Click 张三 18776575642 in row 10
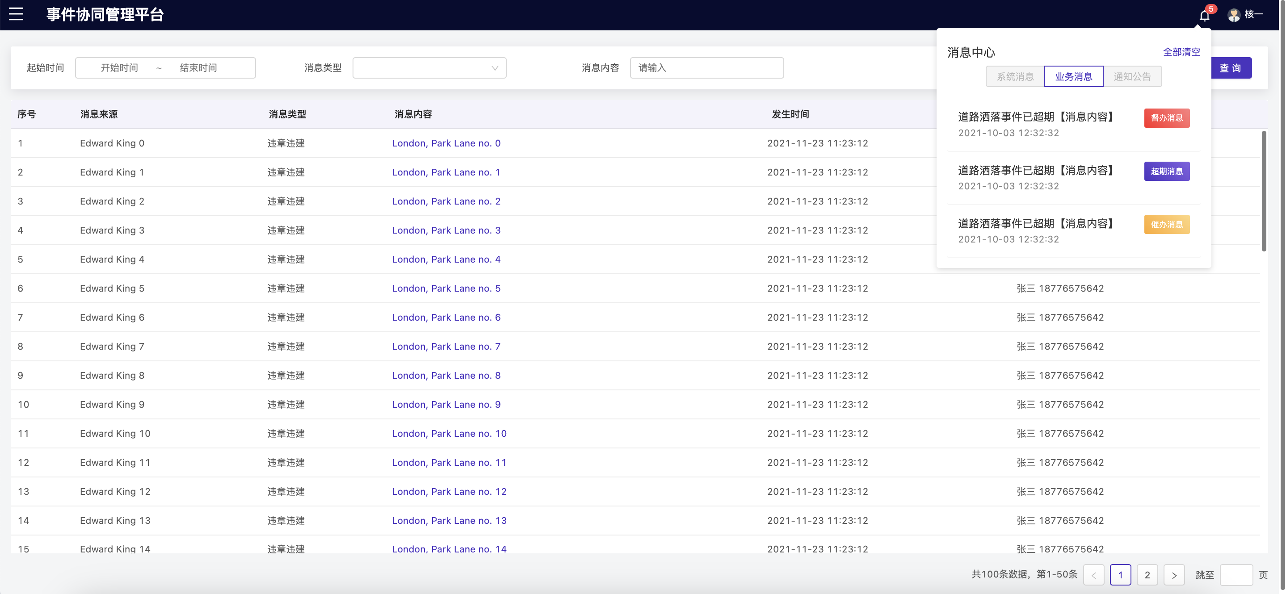This screenshot has width=1286, height=594. coord(1060,404)
